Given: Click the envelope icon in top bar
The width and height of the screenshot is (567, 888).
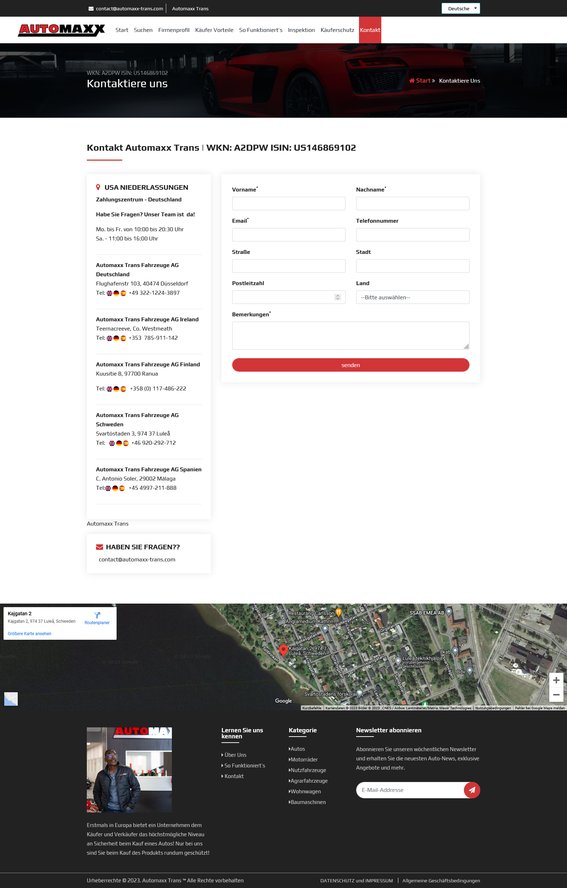Looking at the screenshot, I should (x=91, y=9).
